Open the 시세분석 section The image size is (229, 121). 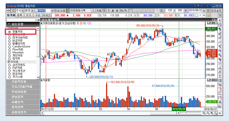pyautogui.click(x=23, y=102)
